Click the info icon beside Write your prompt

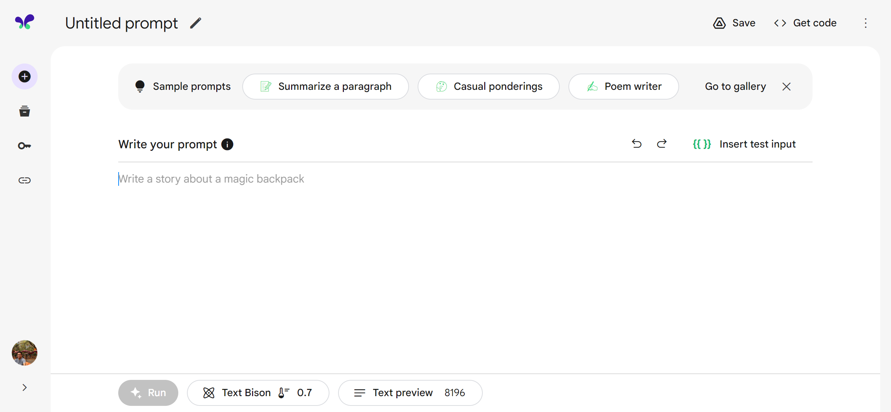(227, 144)
